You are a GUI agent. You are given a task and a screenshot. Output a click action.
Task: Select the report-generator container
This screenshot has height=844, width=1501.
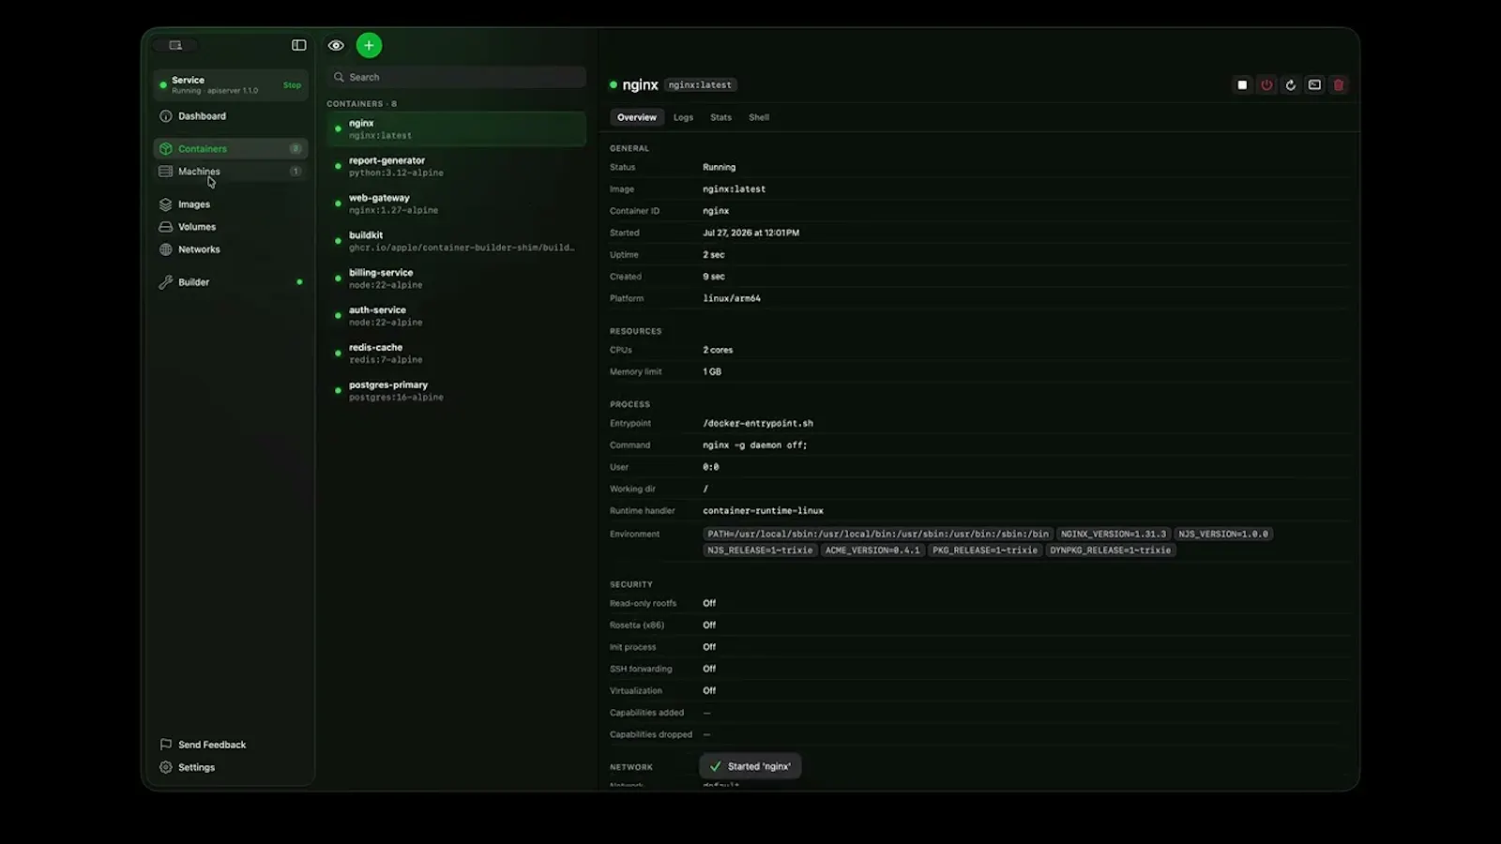pos(457,166)
